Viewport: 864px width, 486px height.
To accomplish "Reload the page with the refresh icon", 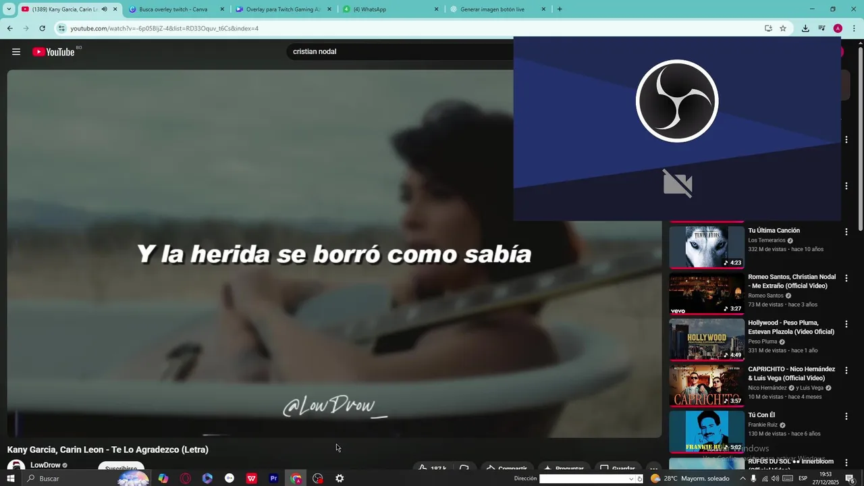I will (x=42, y=28).
